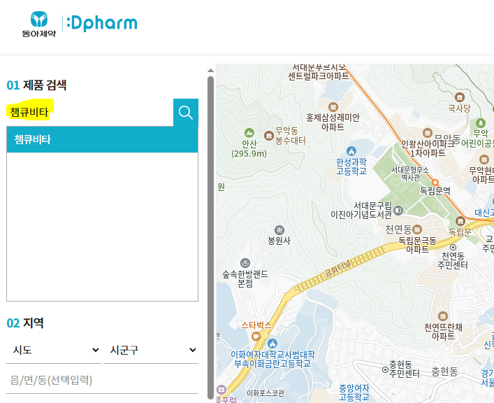The height and width of the screenshot is (403, 494).
Task: Click the 한성과학고등학교 school marker
Action: [x=351, y=151]
